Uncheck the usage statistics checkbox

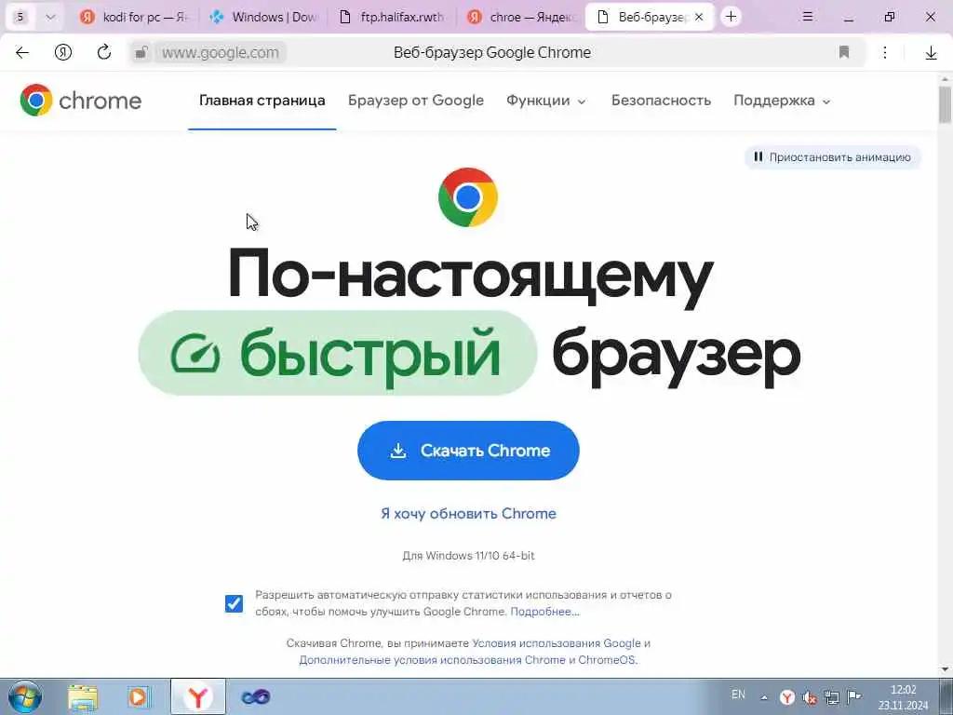click(x=234, y=603)
